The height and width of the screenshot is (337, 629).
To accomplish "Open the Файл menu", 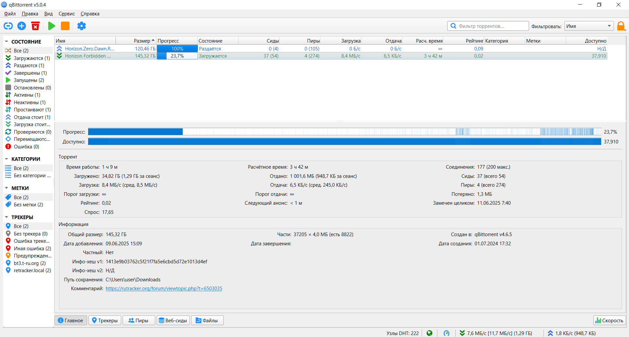I will click(x=10, y=14).
